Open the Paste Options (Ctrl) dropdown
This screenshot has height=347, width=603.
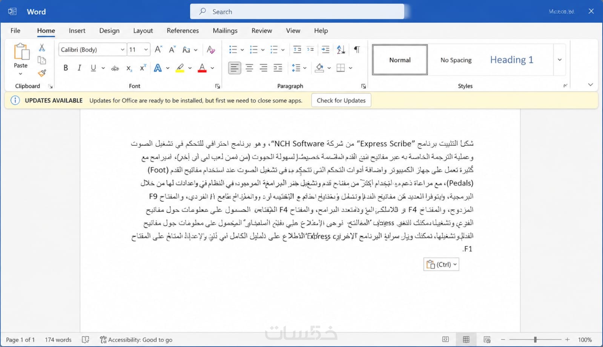(441, 264)
